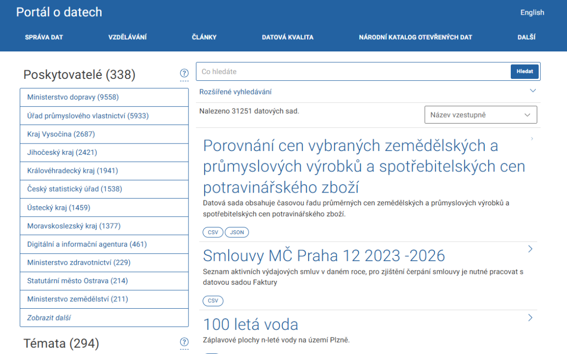Select the JSON format badge on Porovnání cen dataset

pyautogui.click(x=237, y=232)
